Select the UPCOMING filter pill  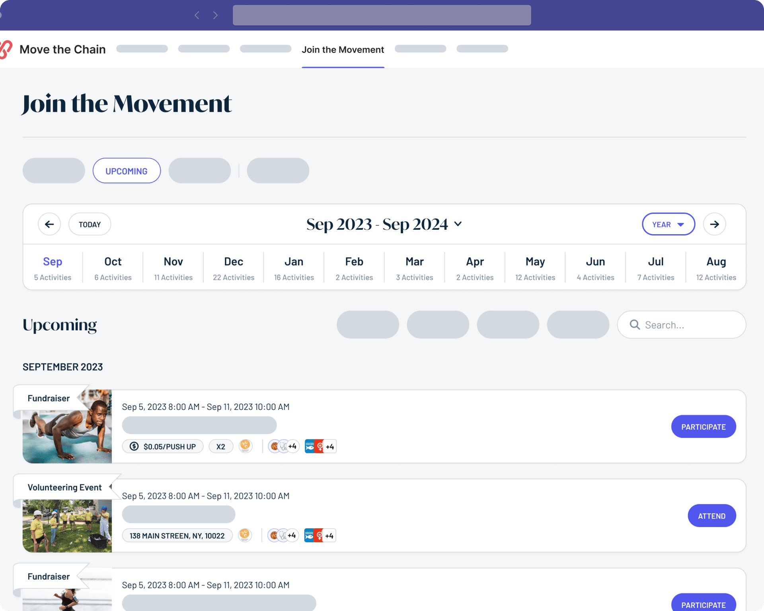(x=127, y=171)
